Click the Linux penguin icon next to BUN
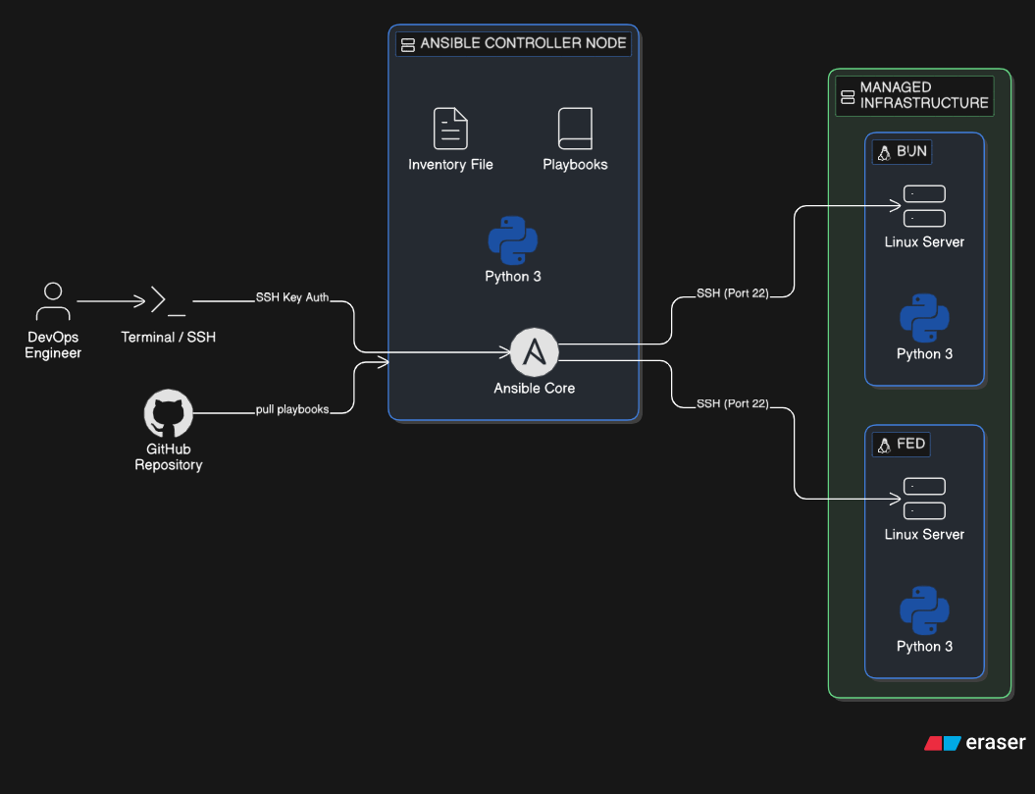This screenshot has width=1035, height=794. tap(884, 152)
